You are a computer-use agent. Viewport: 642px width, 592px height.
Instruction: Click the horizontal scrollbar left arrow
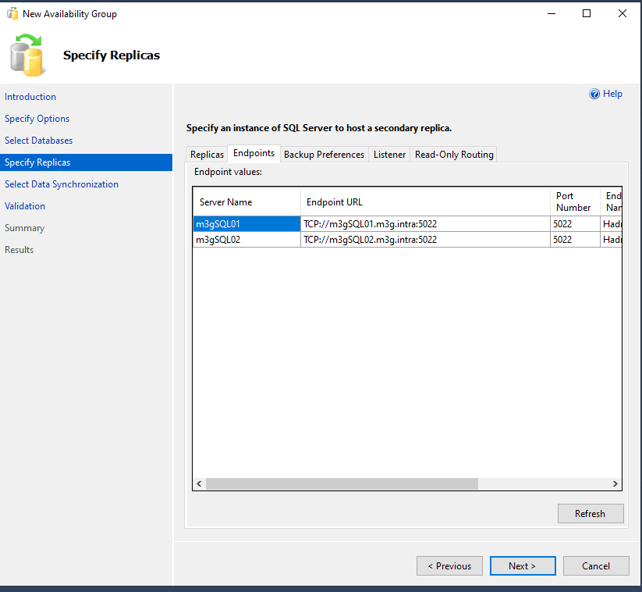[x=199, y=483]
